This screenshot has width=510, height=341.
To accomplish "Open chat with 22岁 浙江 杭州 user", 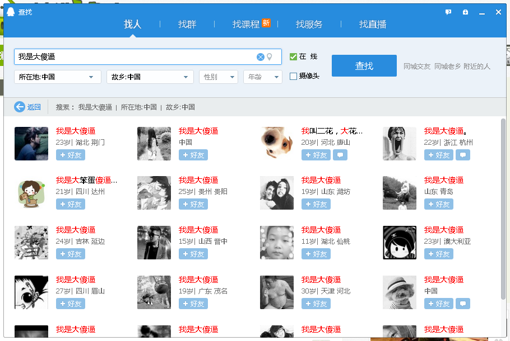I will [x=463, y=155].
